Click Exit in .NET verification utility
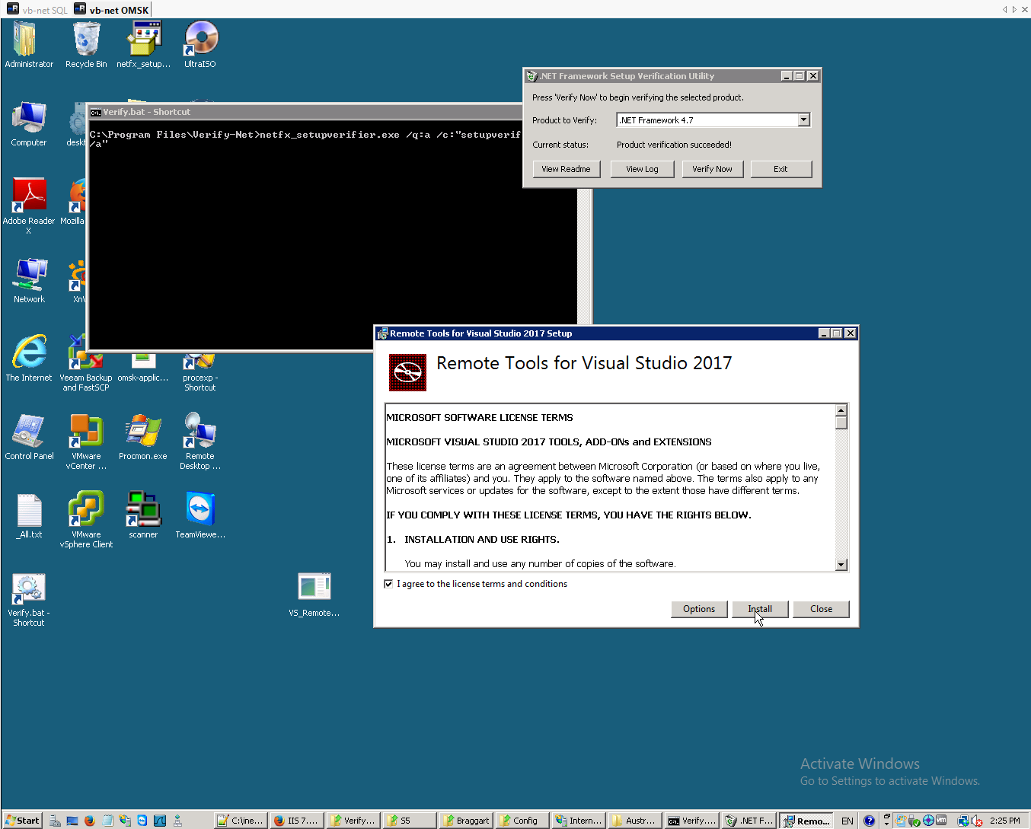1031x829 pixels. pos(780,169)
